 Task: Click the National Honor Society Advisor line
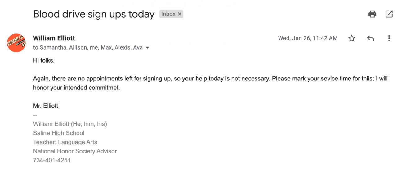(x=75, y=151)
